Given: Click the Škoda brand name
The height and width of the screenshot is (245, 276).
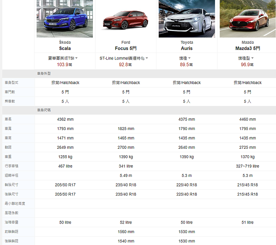Looking at the screenshot, I should 65,43.
